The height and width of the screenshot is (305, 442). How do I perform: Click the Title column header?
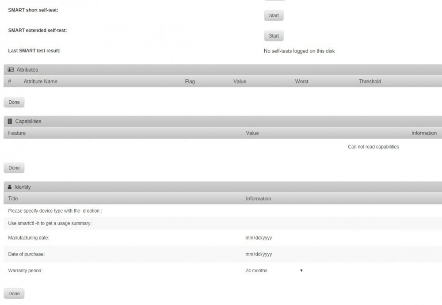[13, 198]
